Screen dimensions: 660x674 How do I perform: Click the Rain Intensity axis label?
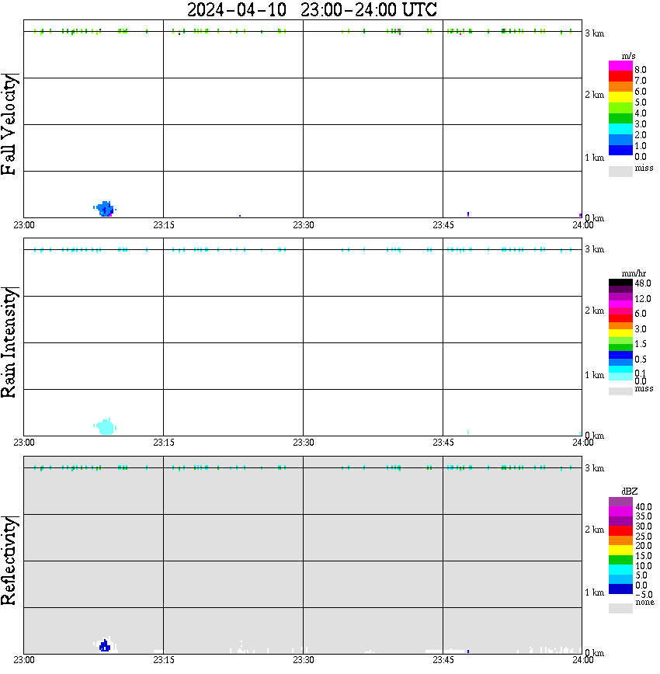tap(9, 342)
